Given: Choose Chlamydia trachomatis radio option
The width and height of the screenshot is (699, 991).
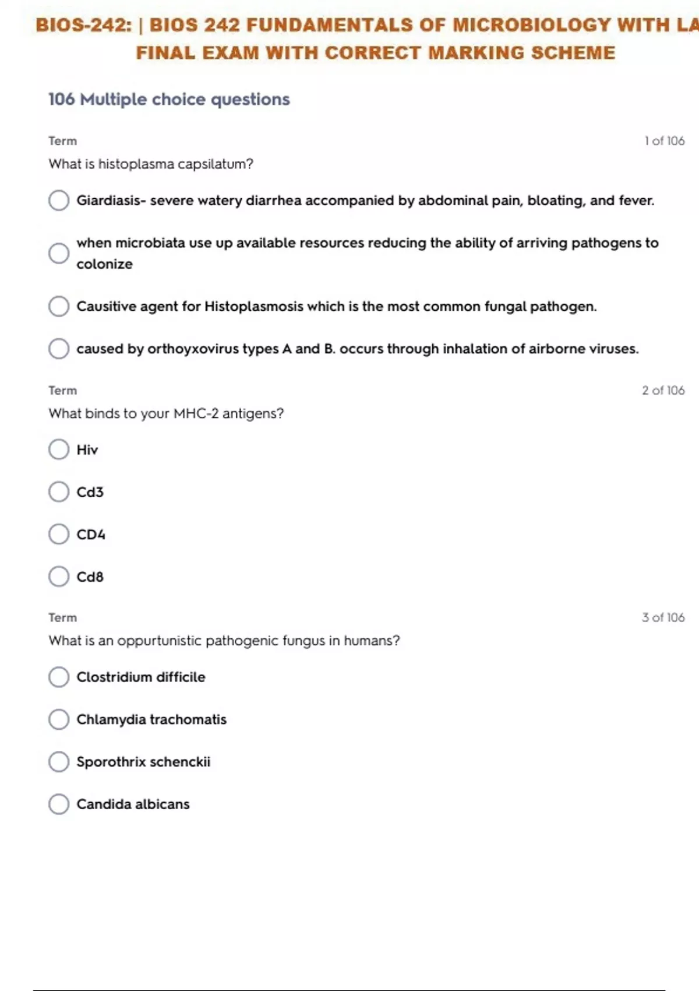Looking at the screenshot, I should pos(59,719).
